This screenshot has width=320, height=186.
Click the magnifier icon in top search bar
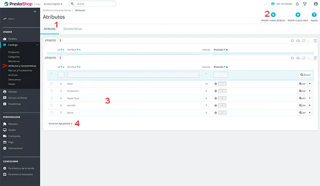point(72,4)
